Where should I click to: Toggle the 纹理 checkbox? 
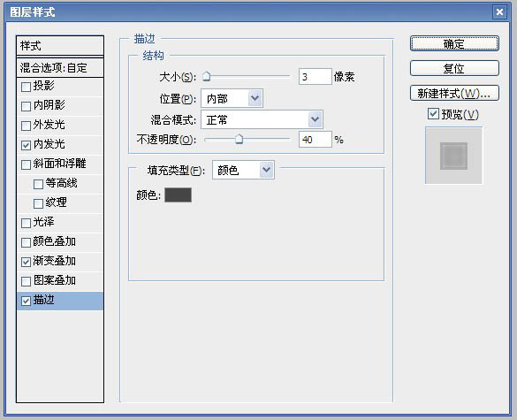pyautogui.click(x=38, y=203)
